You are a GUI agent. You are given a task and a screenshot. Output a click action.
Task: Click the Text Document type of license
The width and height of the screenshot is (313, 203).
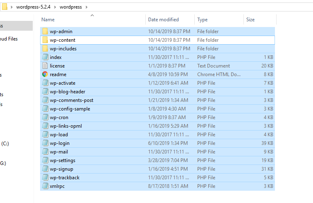214,65
